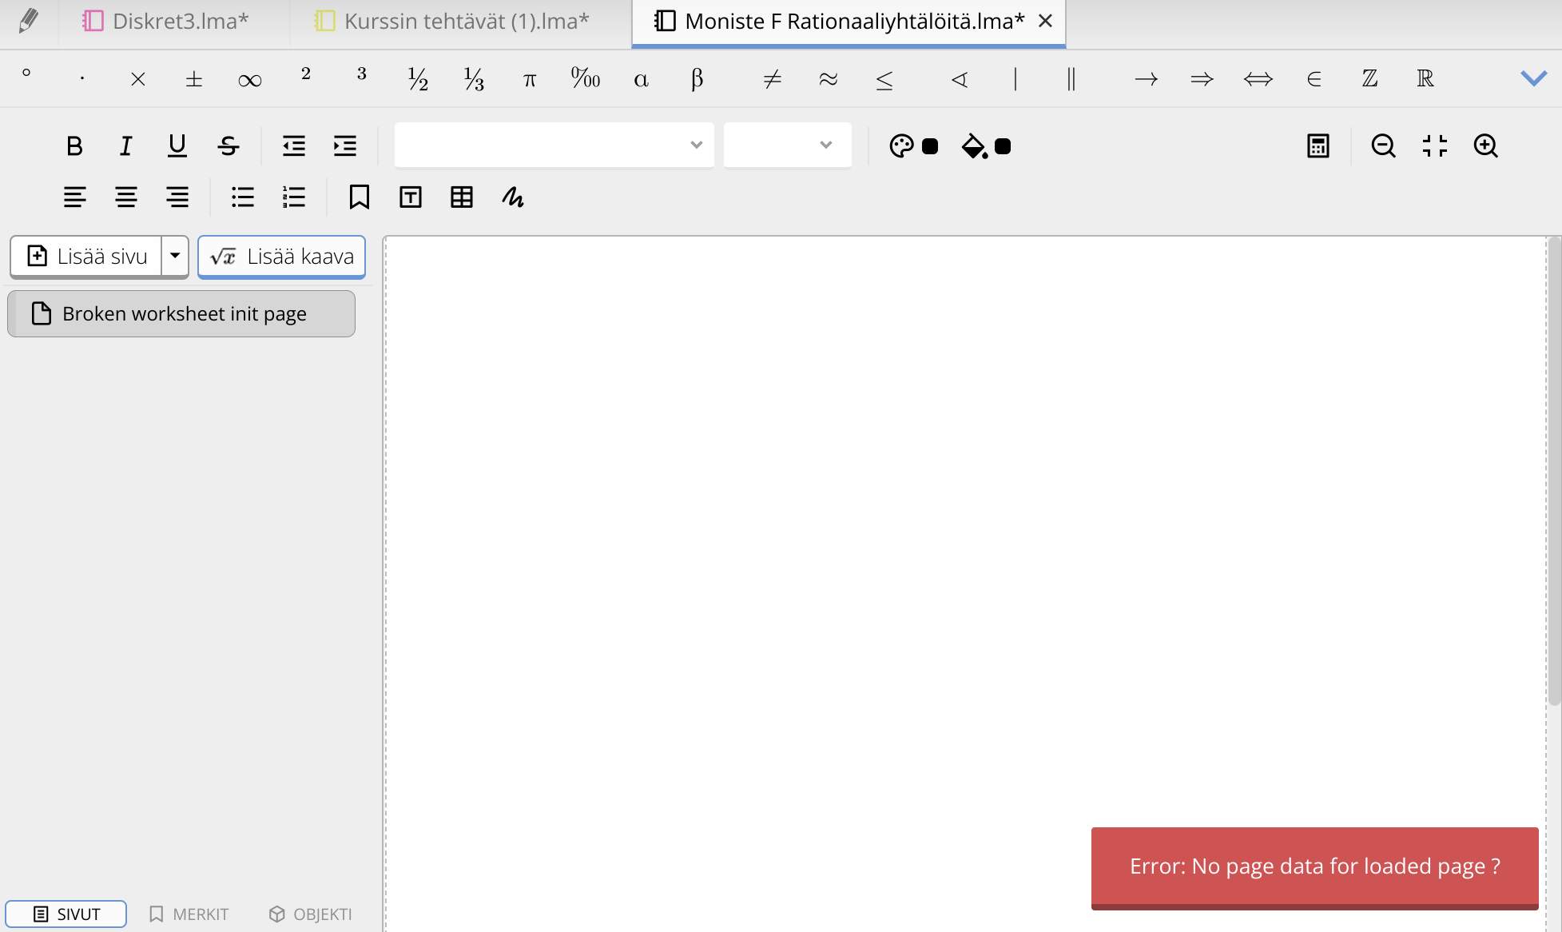The width and height of the screenshot is (1562, 932).
Task: Switch to the Diskret3.lma tab
Action: 165,22
